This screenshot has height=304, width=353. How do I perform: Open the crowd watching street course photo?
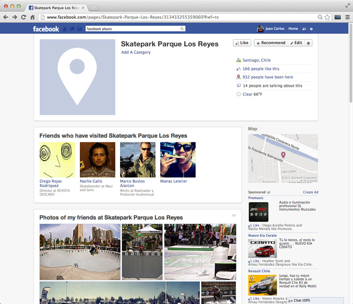[x=200, y=252]
